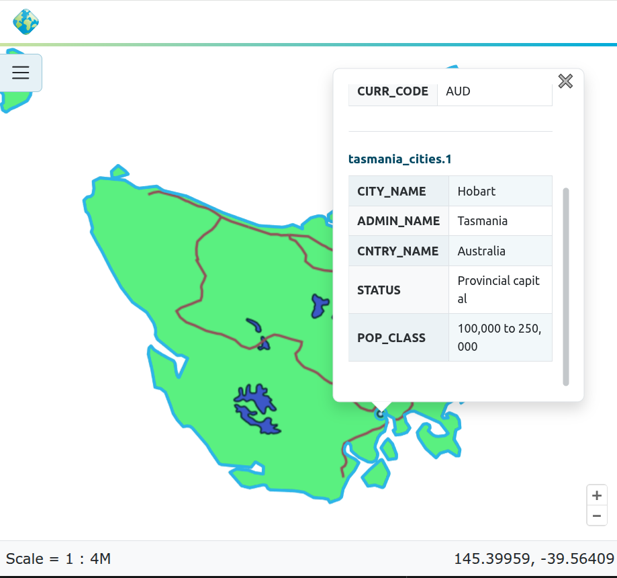Image resolution: width=617 pixels, height=578 pixels.
Task: Click the Scale = 1 : 4M text
Action: [58, 559]
